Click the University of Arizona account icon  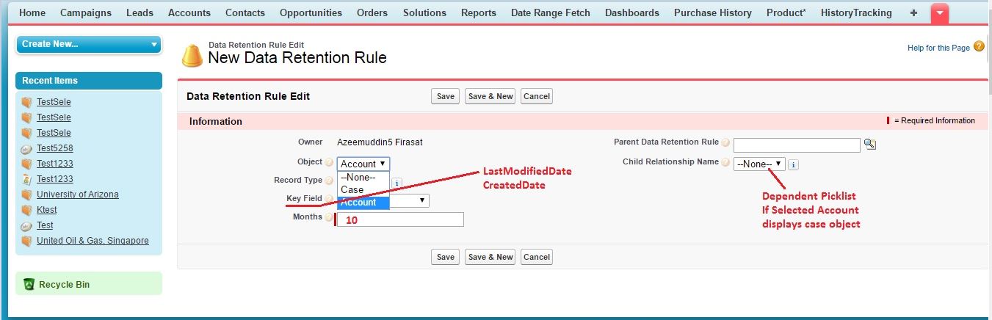tap(26, 194)
